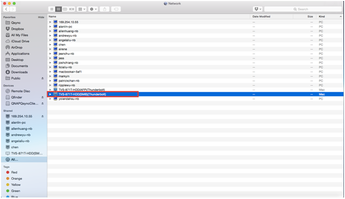Open Applications in the sidebar

click(x=20, y=53)
